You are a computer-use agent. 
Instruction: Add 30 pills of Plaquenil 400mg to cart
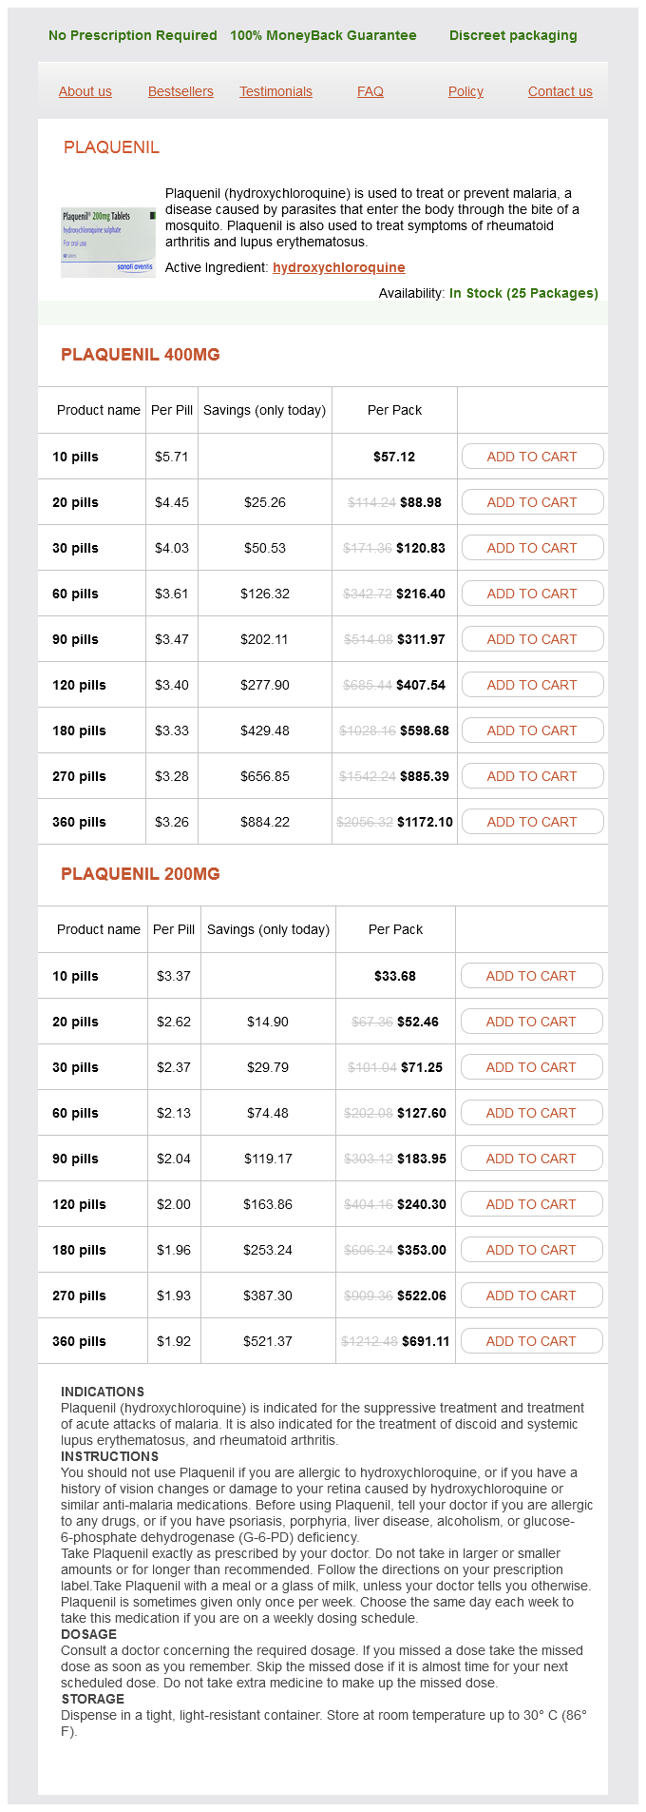(x=532, y=548)
